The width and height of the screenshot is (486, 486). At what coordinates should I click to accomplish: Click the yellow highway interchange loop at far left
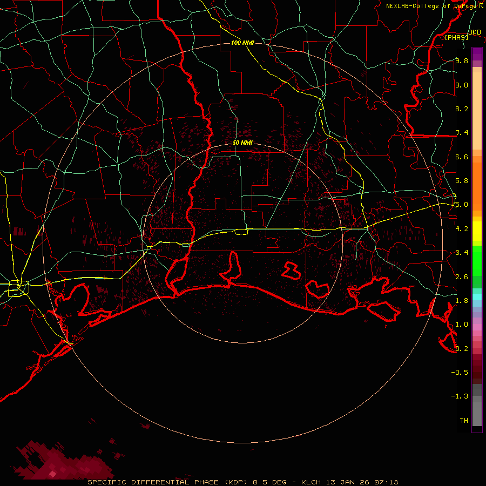coord(18,288)
